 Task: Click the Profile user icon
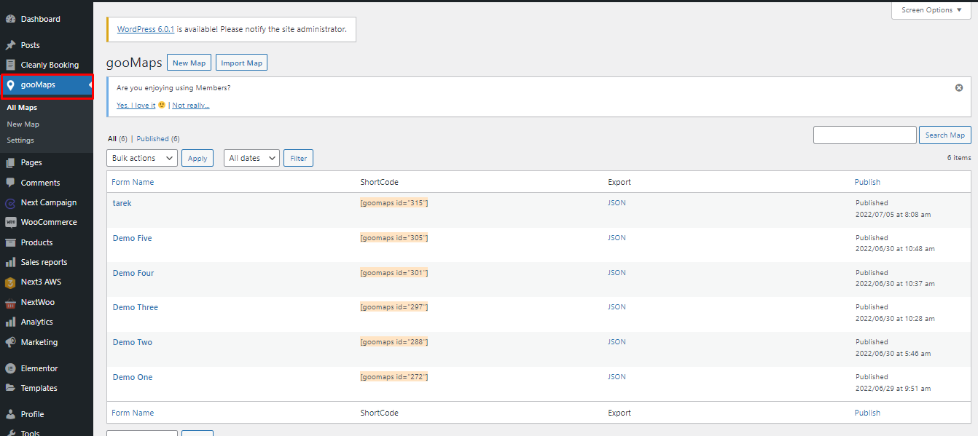[10, 414]
